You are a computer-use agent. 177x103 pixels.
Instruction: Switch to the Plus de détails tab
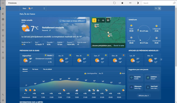coord(48,69)
